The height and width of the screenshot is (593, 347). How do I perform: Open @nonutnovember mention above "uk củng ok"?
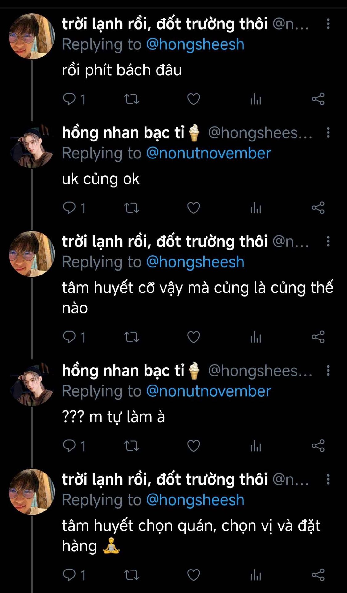pos(208,153)
